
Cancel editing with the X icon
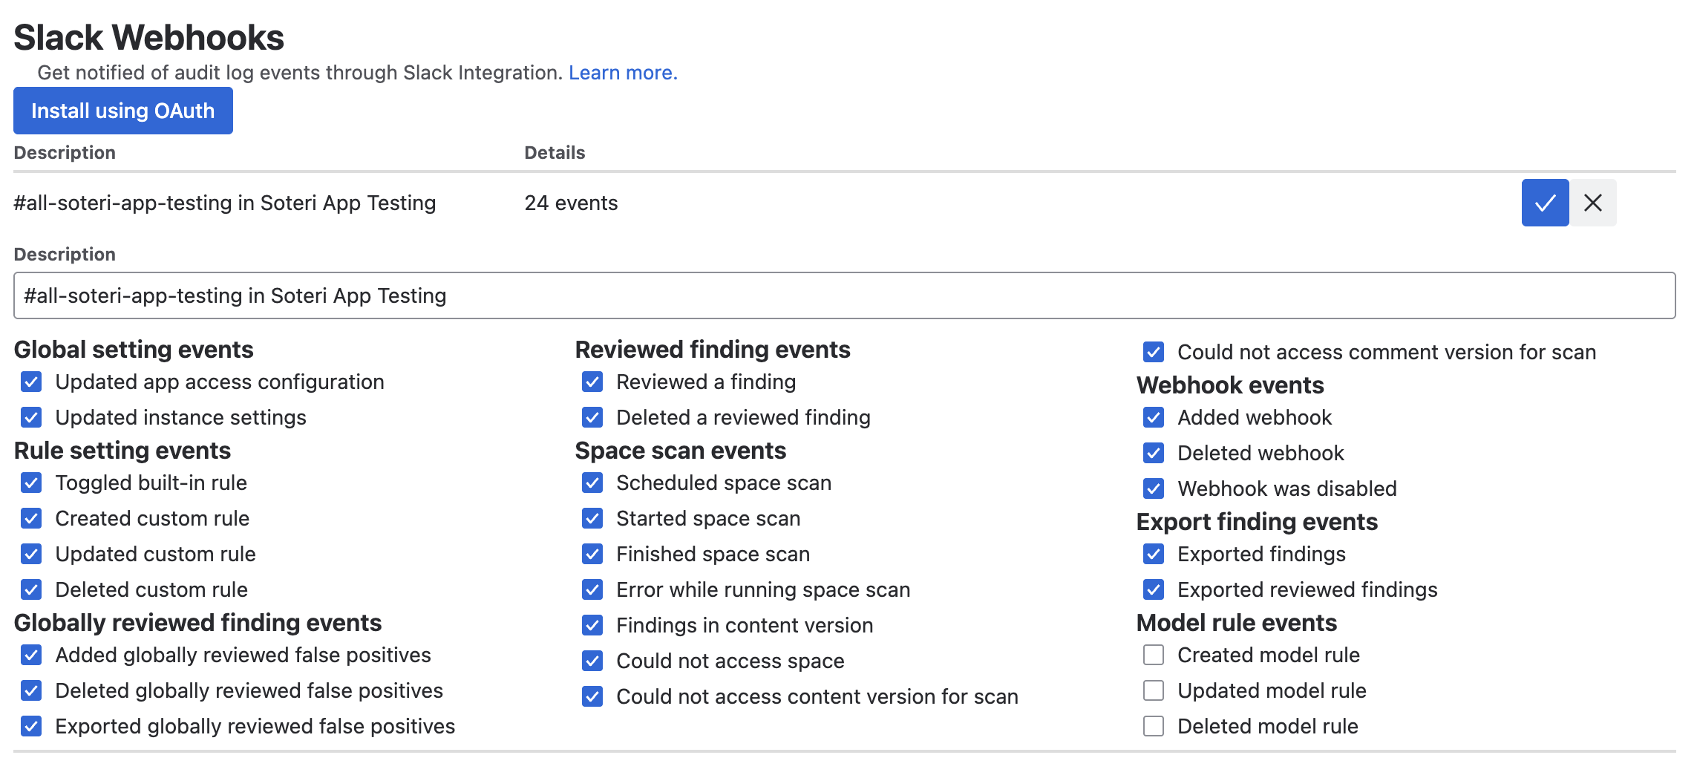[x=1592, y=203]
